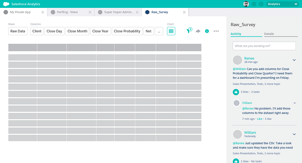Select the Close Day column pill
The width and height of the screenshot is (302, 163).
(x=54, y=31)
